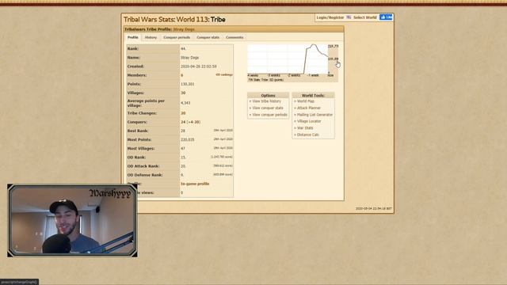Image resolution: width=507 pixels, height=285 pixels.
Task: Click the Average points per village value 4,343
Action: pyautogui.click(x=185, y=103)
